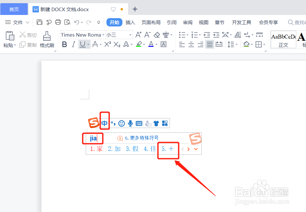Center align text
The width and height of the screenshot is (306, 212).
[191, 45]
